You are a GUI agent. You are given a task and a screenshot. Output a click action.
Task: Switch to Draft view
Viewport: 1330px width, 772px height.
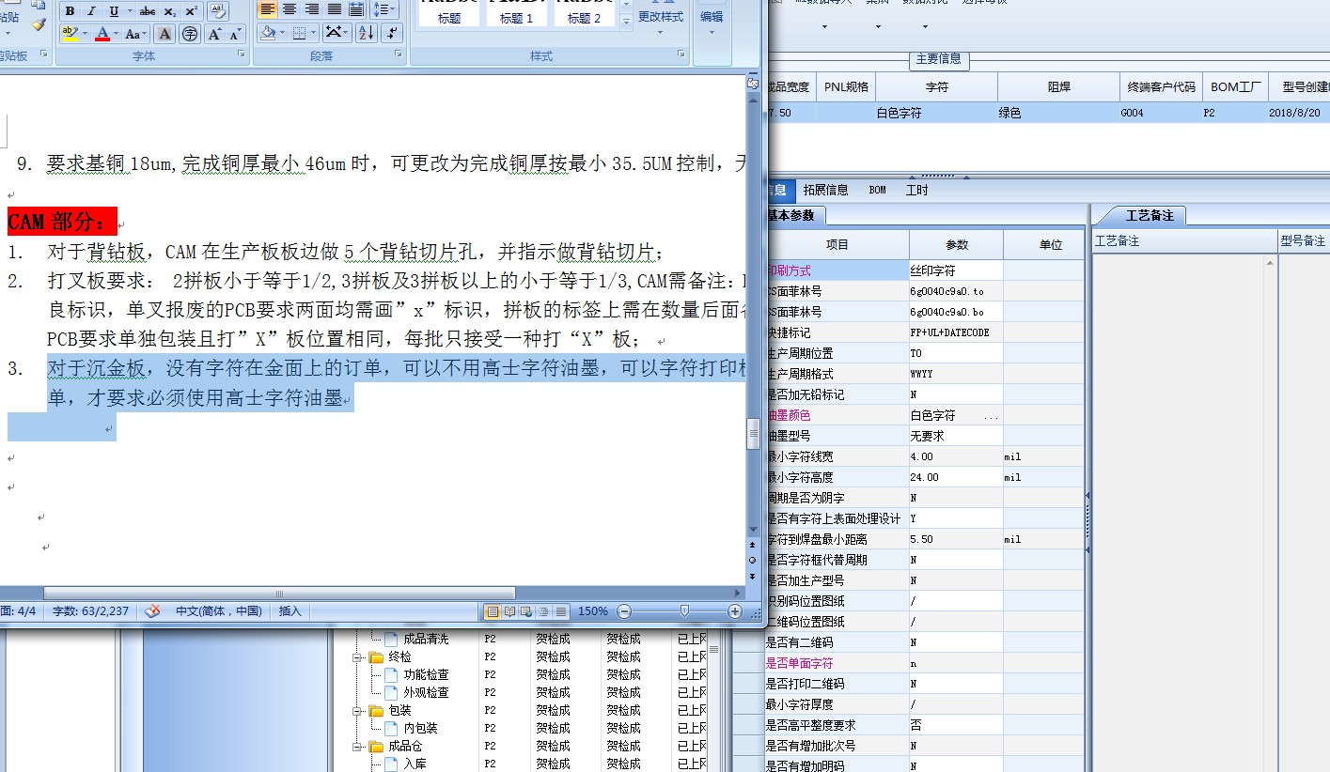(x=561, y=611)
